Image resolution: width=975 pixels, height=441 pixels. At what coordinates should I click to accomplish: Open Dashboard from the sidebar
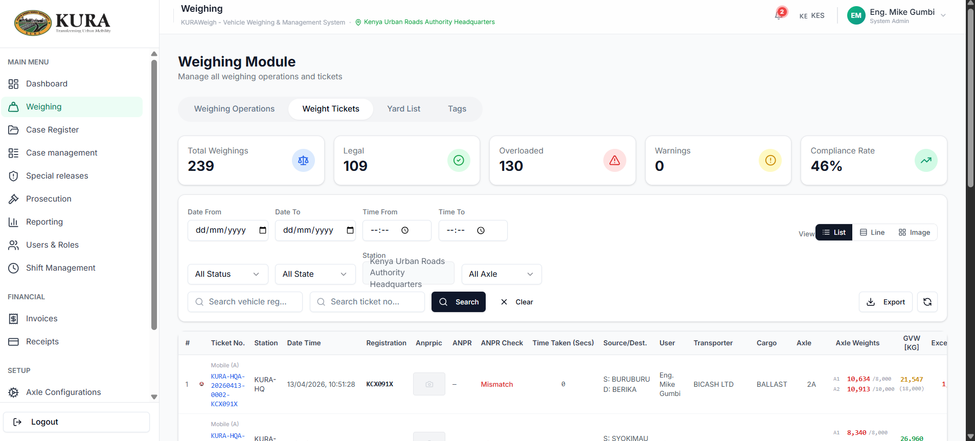[72, 84]
